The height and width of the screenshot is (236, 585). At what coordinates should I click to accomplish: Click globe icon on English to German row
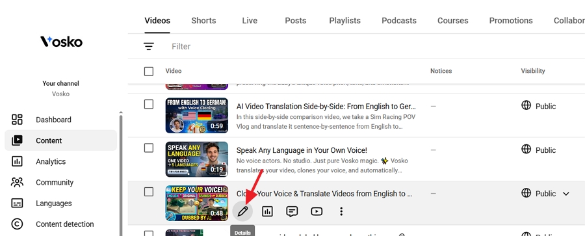(x=526, y=106)
